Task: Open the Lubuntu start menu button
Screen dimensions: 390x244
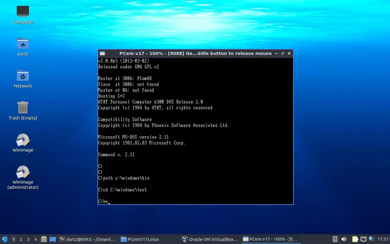Action: [x=5, y=239]
